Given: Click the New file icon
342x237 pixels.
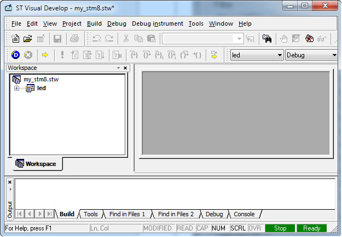Looking at the screenshot, I should coord(15,39).
